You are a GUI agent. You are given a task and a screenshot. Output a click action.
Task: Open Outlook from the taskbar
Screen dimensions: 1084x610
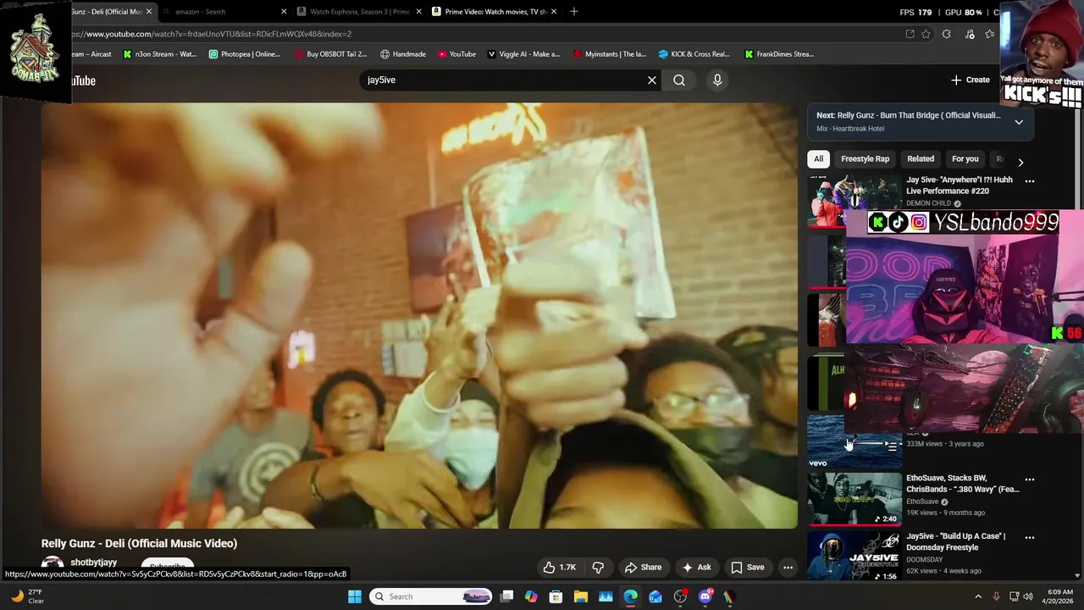point(655,596)
